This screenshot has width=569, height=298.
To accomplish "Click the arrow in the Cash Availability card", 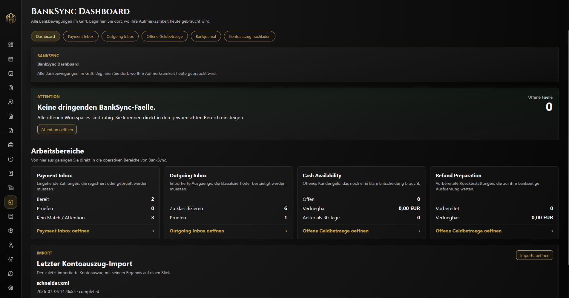I will 419,231.
